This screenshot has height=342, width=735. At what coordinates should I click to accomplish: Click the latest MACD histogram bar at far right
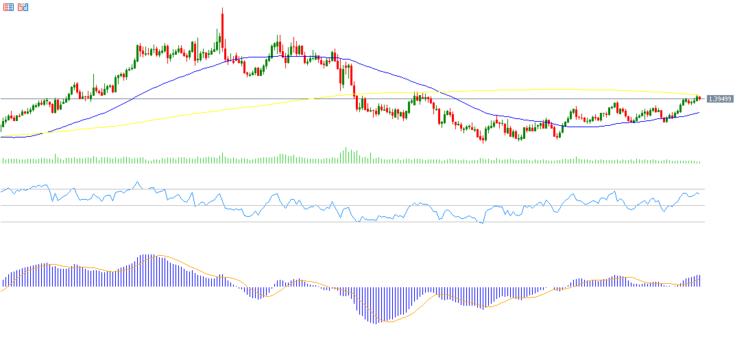click(699, 280)
